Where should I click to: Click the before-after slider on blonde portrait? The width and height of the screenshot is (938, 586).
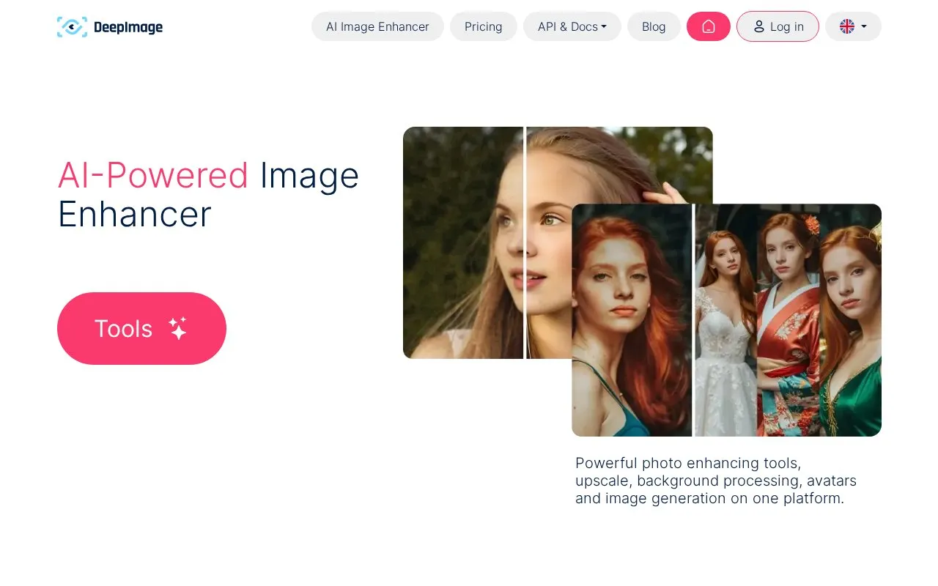point(525,242)
